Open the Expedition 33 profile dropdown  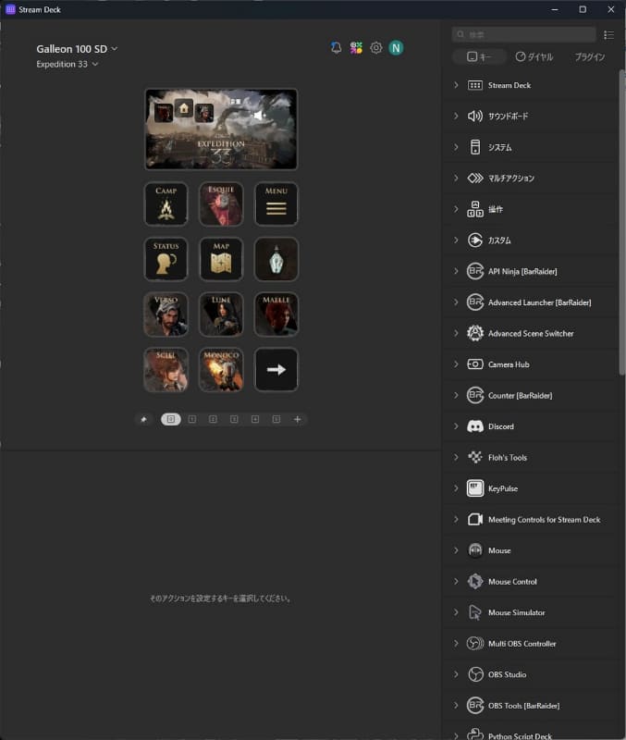[x=67, y=64]
